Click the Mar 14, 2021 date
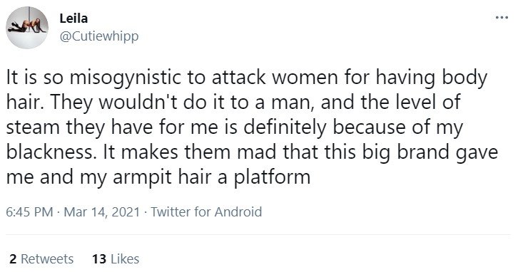Screen dimensions: 518x272 click(102, 211)
